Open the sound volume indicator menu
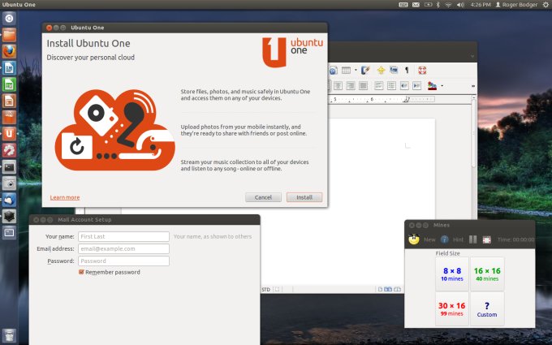The height and width of the screenshot is (345, 552). click(x=460, y=5)
